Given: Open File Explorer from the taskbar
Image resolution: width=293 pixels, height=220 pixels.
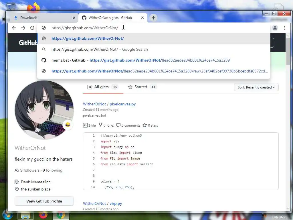Looking at the screenshot, I should tap(25, 216).
